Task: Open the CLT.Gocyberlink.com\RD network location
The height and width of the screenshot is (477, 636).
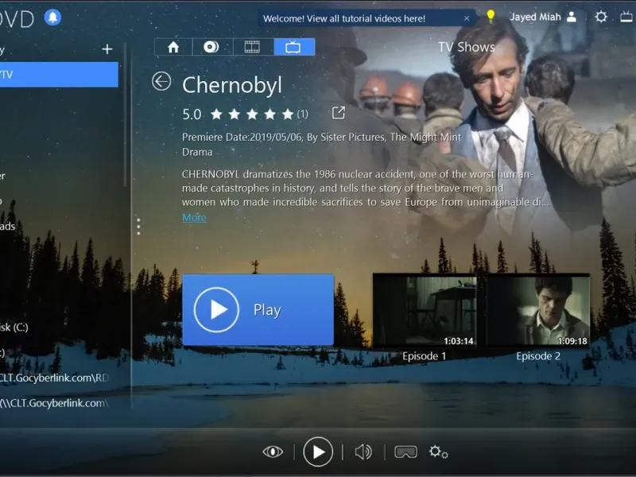Action: 54,378
